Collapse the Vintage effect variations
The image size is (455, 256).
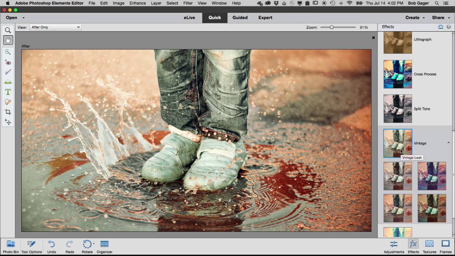[448, 142]
